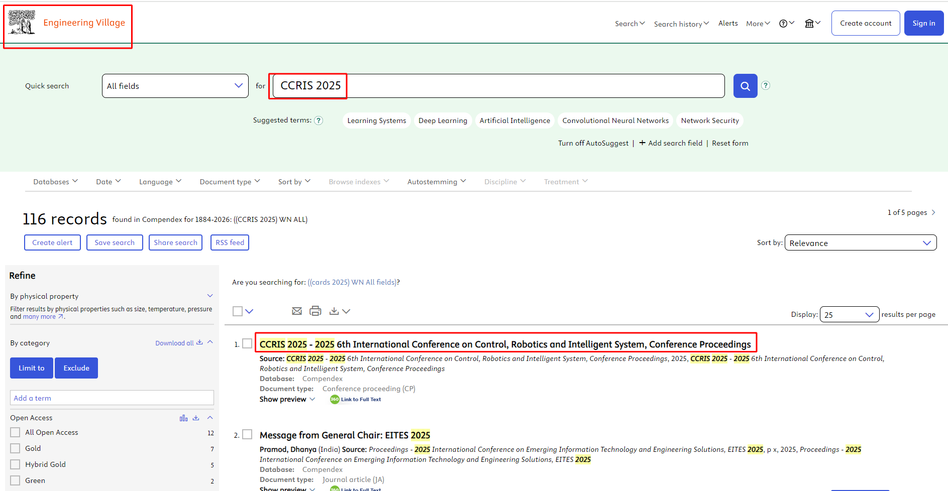Open the help question mark menu in header
Viewport: 948px width, 491px height.
tap(786, 24)
